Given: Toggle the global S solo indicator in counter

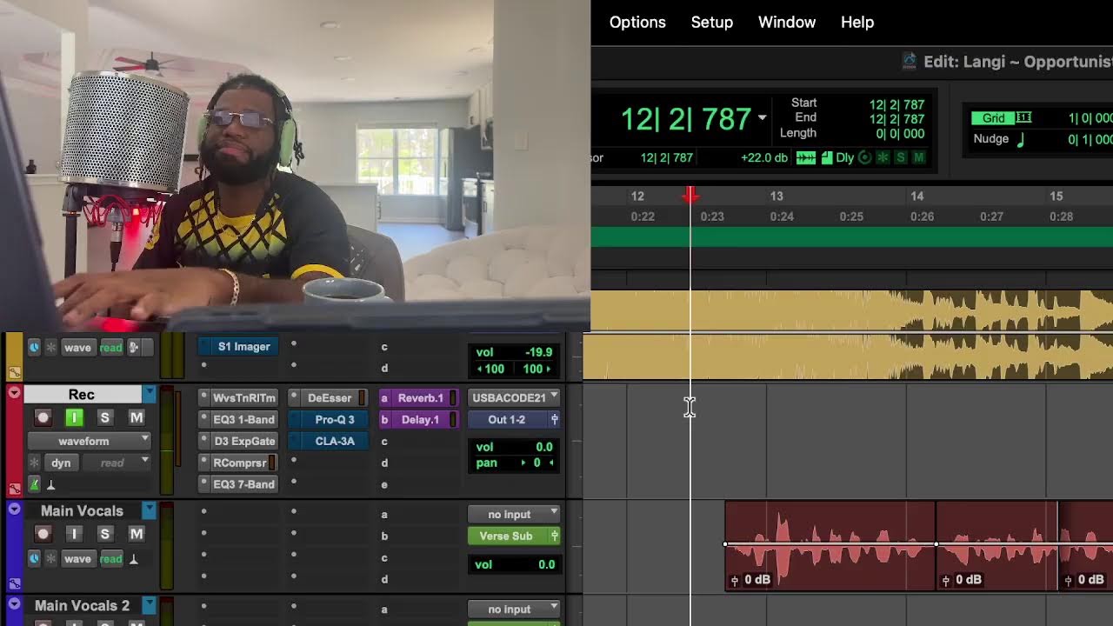Looking at the screenshot, I should 901,158.
